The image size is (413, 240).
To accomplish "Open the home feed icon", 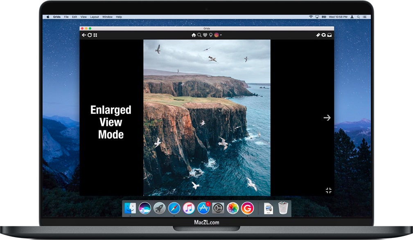I will [x=194, y=35].
